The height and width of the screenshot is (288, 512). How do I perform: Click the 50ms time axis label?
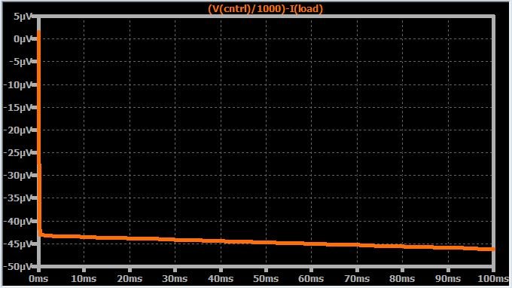coord(266,279)
